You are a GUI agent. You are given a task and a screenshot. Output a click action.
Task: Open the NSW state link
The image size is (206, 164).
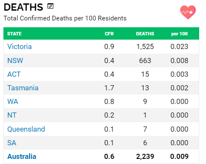point(15,60)
